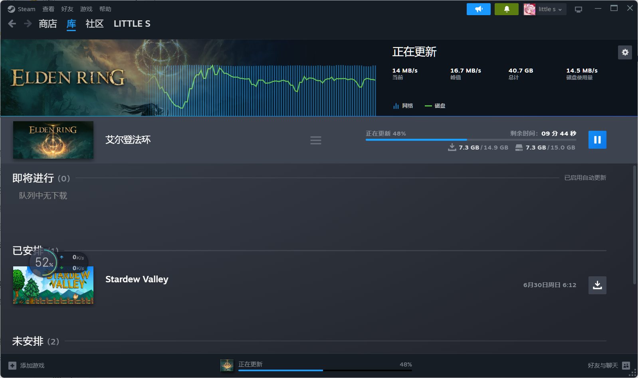The image size is (638, 378).
Task: Click the 6月30日周日 6:12 schedule time
Action: point(550,285)
